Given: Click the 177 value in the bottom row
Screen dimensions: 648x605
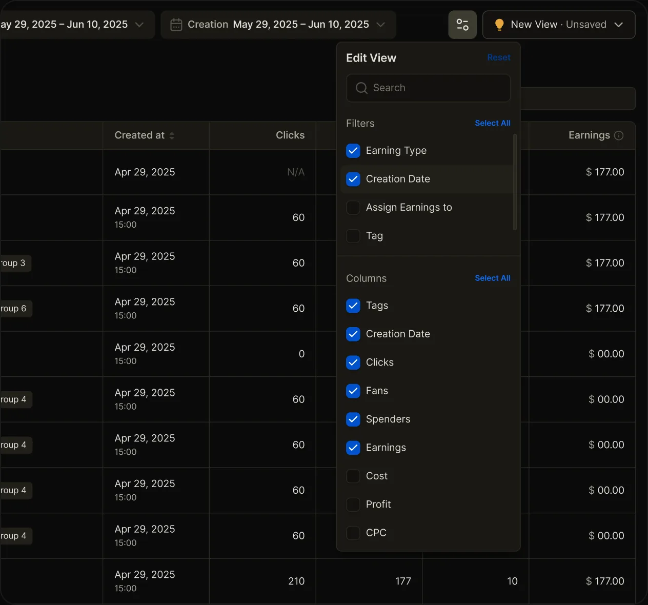Looking at the screenshot, I should [403, 581].
